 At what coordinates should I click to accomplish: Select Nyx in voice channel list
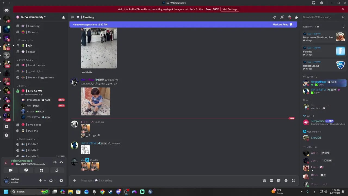coord(43,106)
